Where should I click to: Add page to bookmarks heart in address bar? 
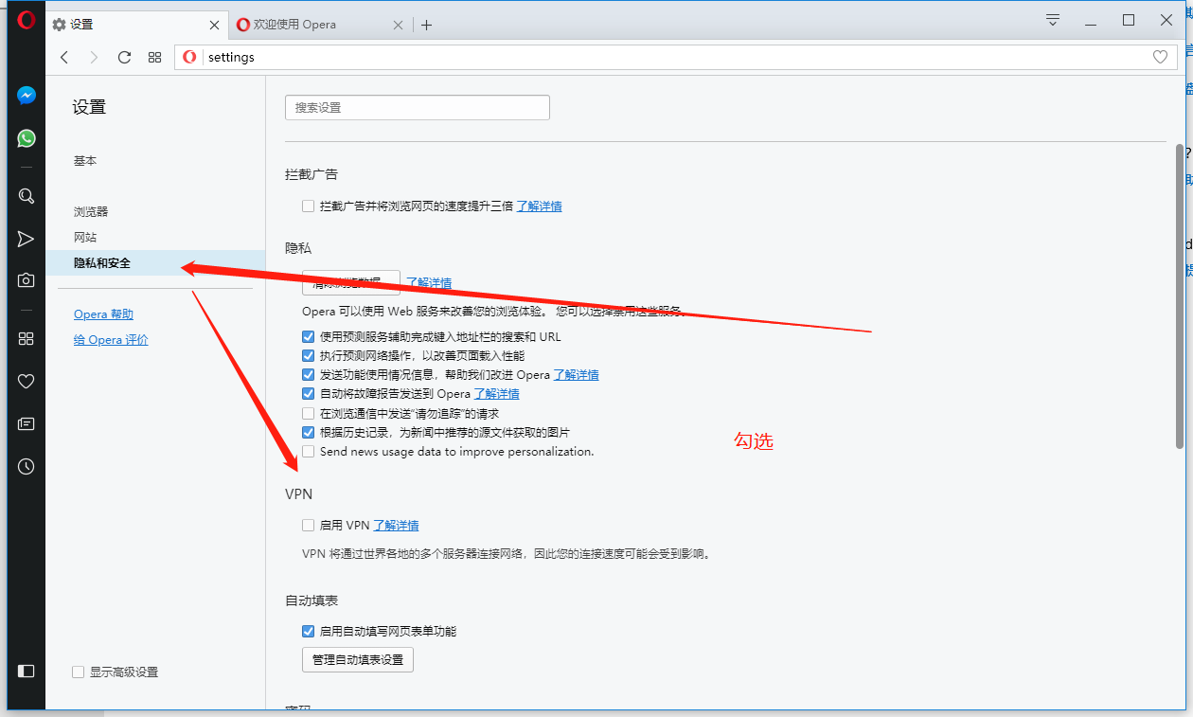coord(1160,57)
